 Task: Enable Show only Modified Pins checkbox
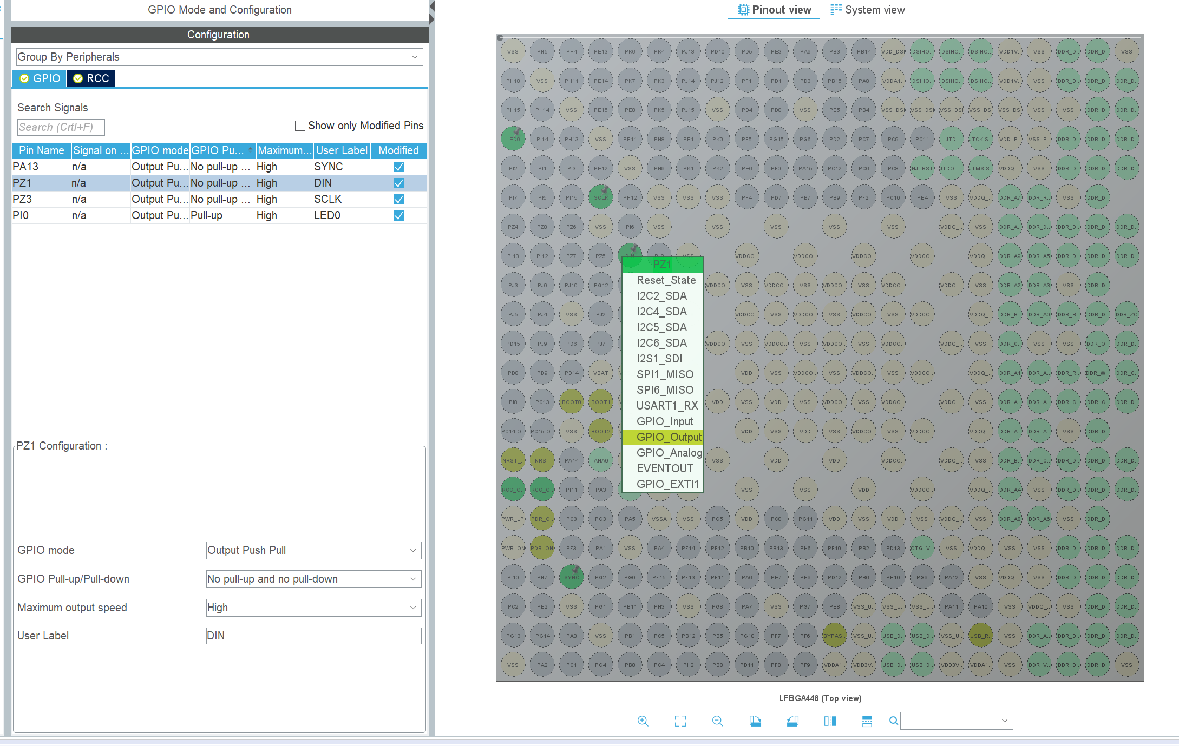point(300,126)
